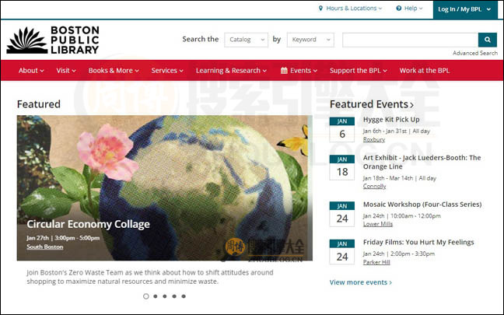Image resolution: width=504 pixels, height=315 pixels.
Task: Open the Books & More menu
Action: point(114,71)
